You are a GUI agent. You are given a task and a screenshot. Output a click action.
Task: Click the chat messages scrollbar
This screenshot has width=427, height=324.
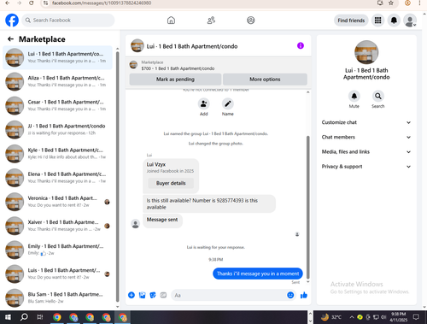(307, 207)
